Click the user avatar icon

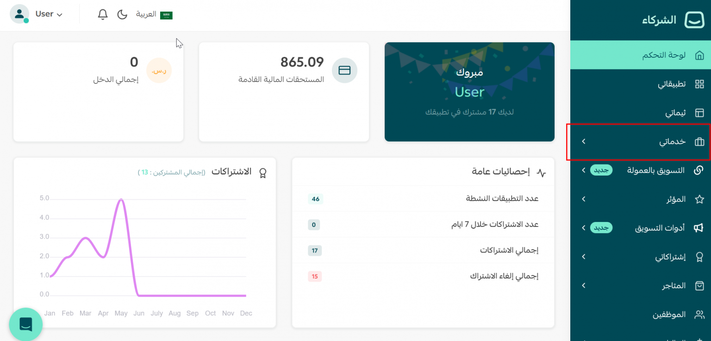tap(19, 14)
